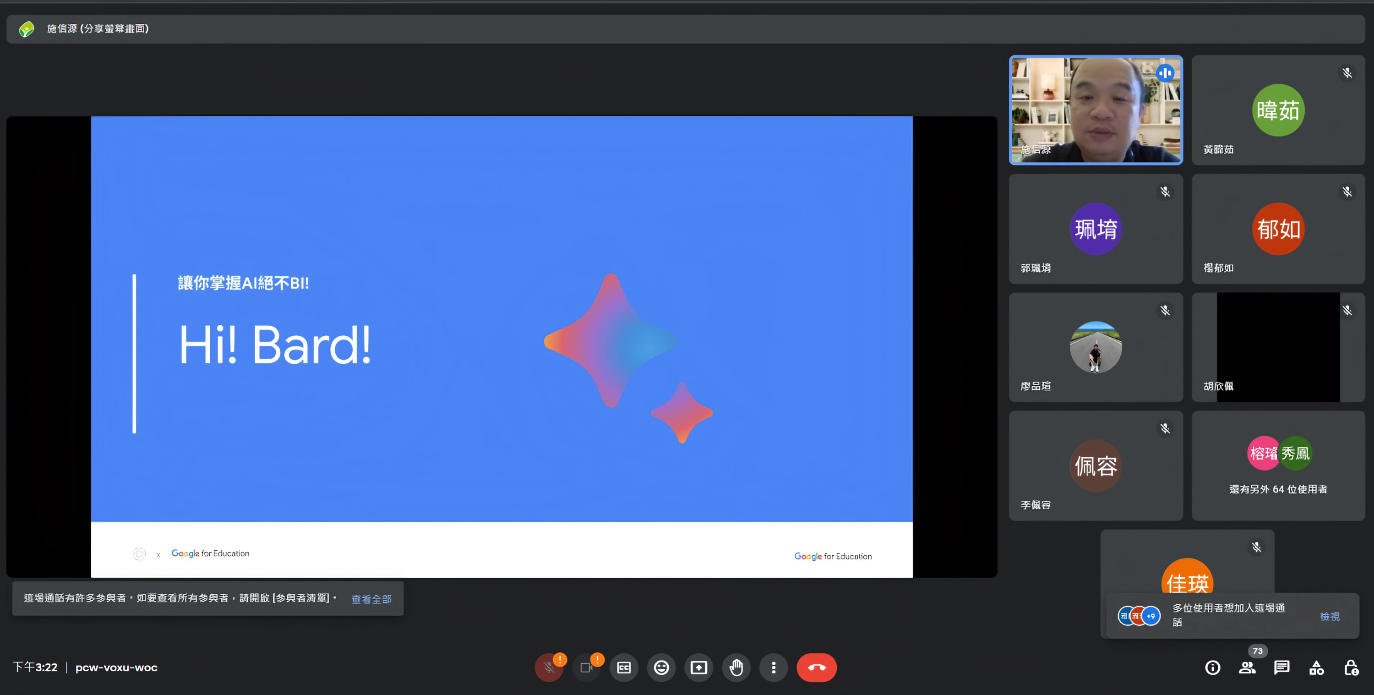
Task: Select the 胡欣佩 black video tile
Action: pos(1278,347)
